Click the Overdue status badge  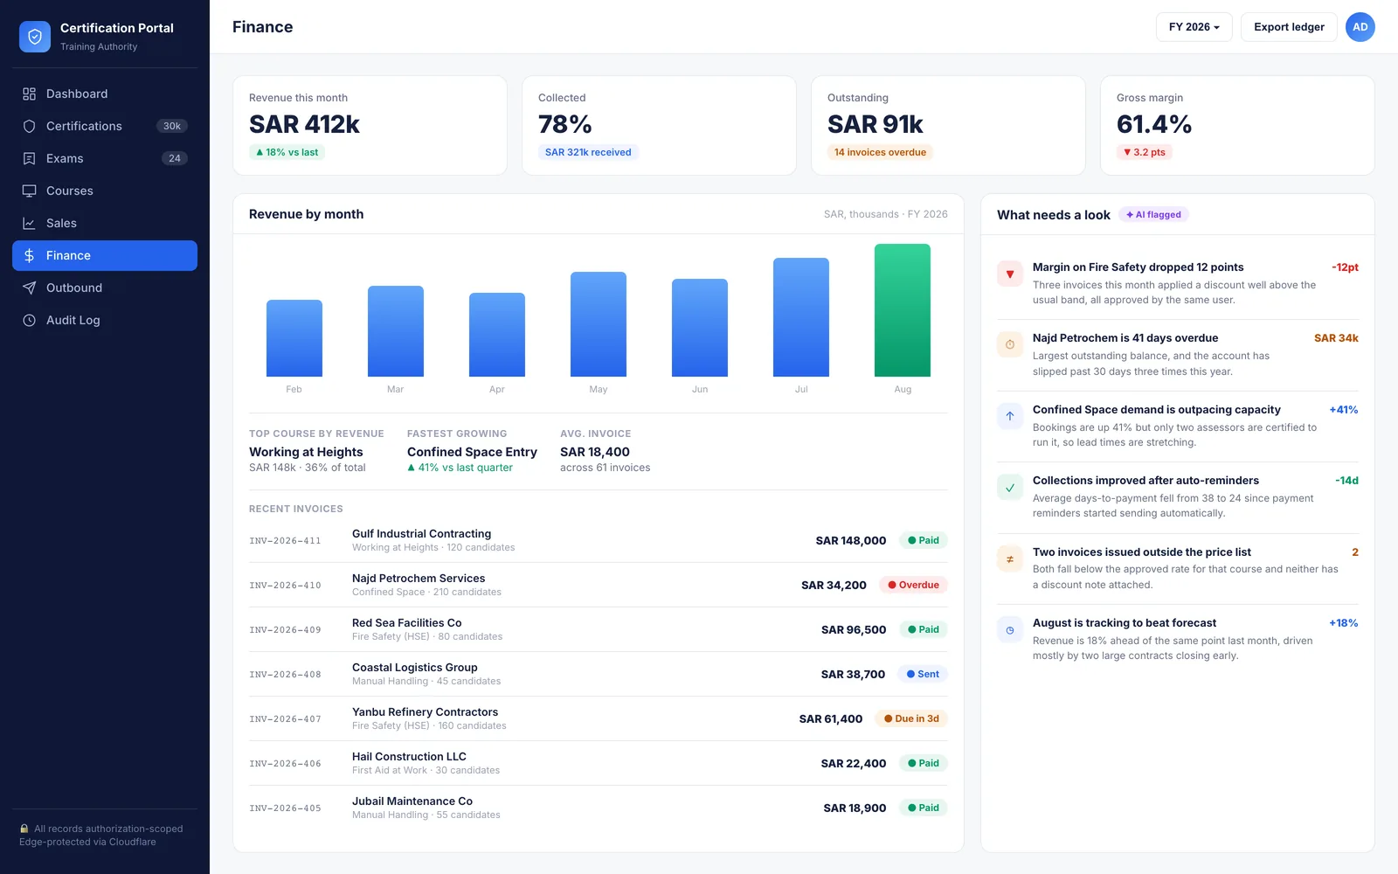[x=913, y=585]
